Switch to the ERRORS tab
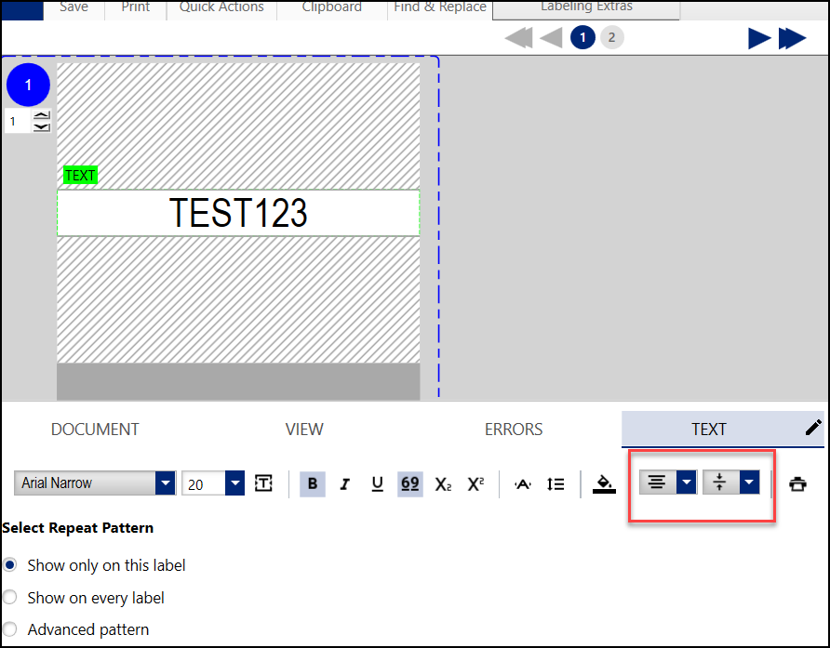This screenshot has width=830, height=648. pos(514,430)
